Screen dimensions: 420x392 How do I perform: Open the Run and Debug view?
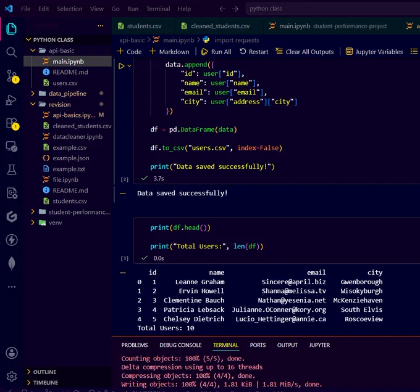11,100
